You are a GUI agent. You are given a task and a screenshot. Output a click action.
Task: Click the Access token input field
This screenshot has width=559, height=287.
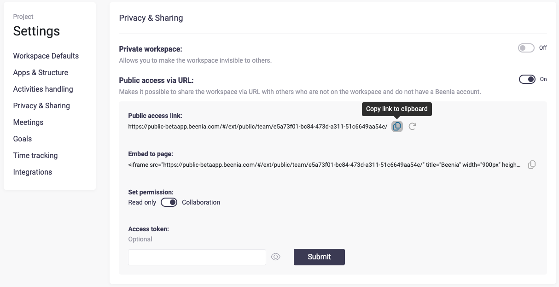coord(197,257)
